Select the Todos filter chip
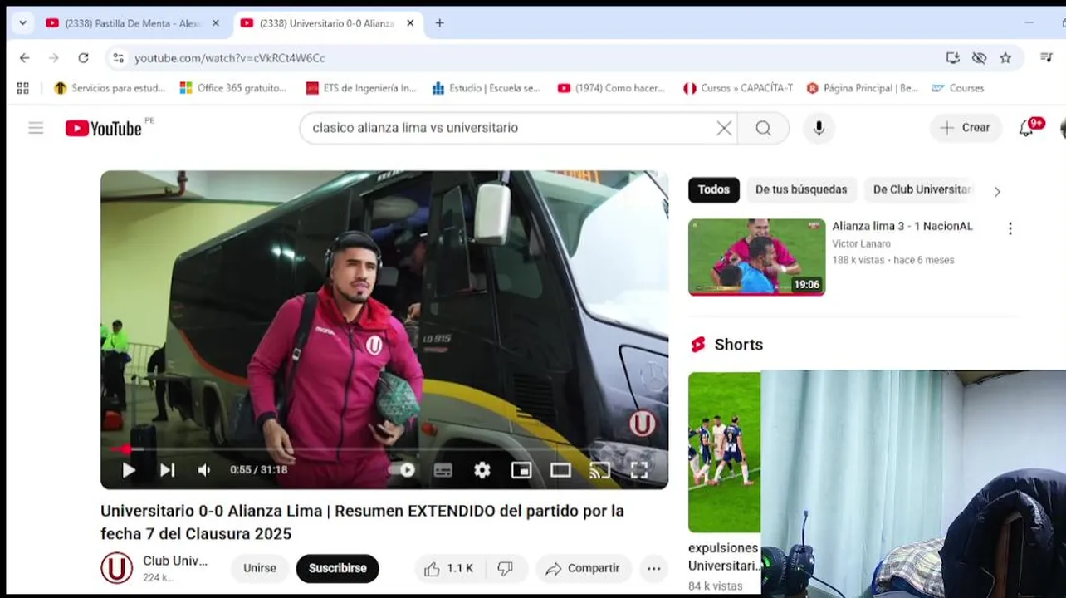 point(713,189)
